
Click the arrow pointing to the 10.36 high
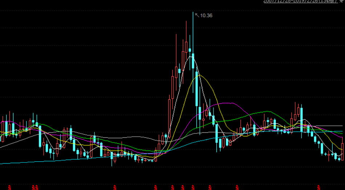coord(197,15)
